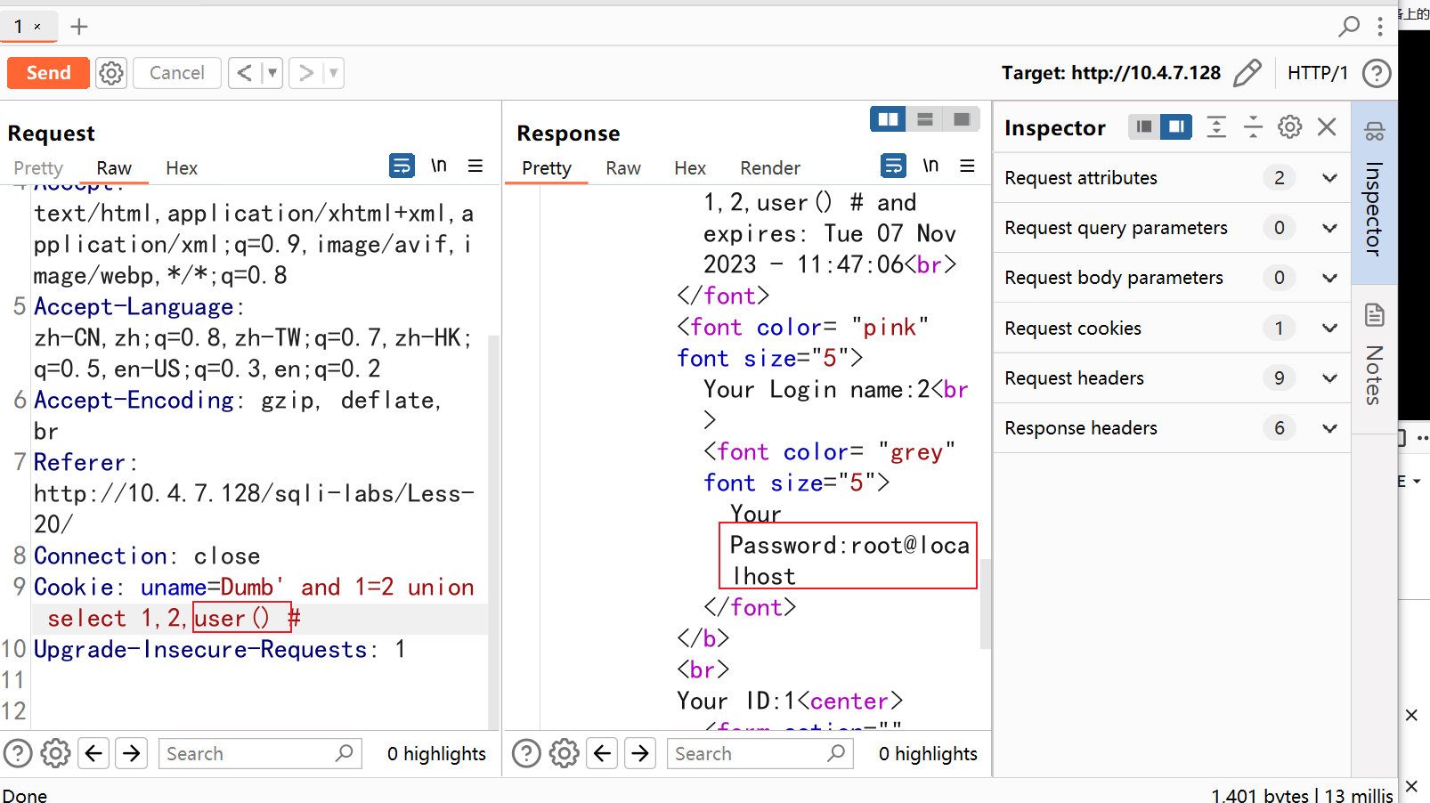
Task: Open search settings gear under Response panel
Action: click(564, 754)
